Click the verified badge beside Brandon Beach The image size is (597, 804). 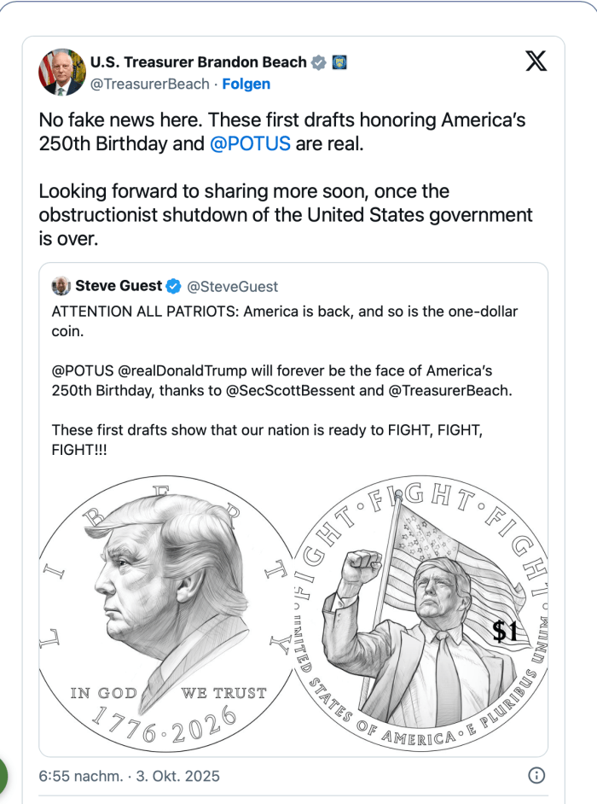pyautogui.click(x=318, y=62)
